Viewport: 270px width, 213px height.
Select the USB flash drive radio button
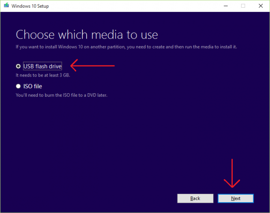[x=18, y=66]
